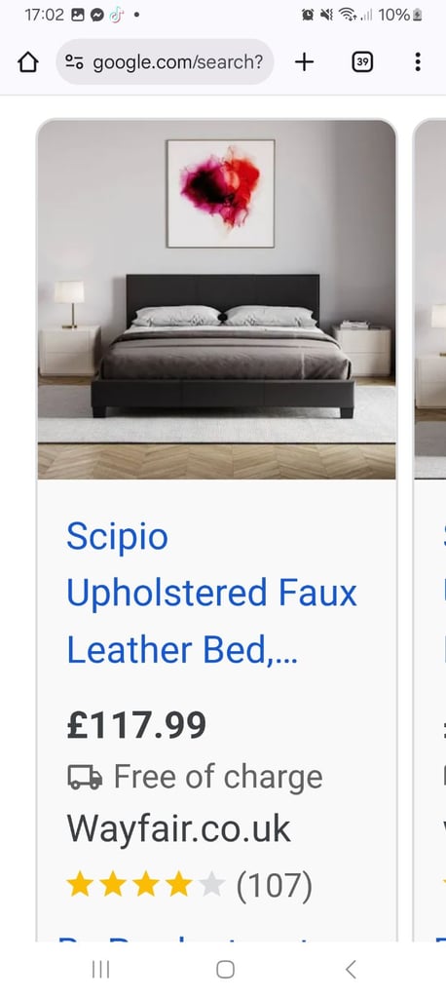
Task: Tap Free of charge delivery text
Action: click(218, 777)
